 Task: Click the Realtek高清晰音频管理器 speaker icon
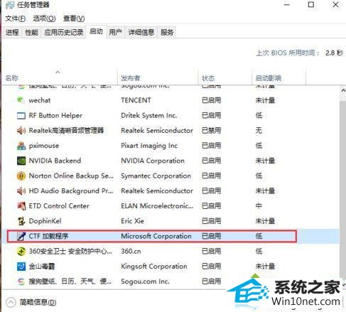(x=21, y=131)
